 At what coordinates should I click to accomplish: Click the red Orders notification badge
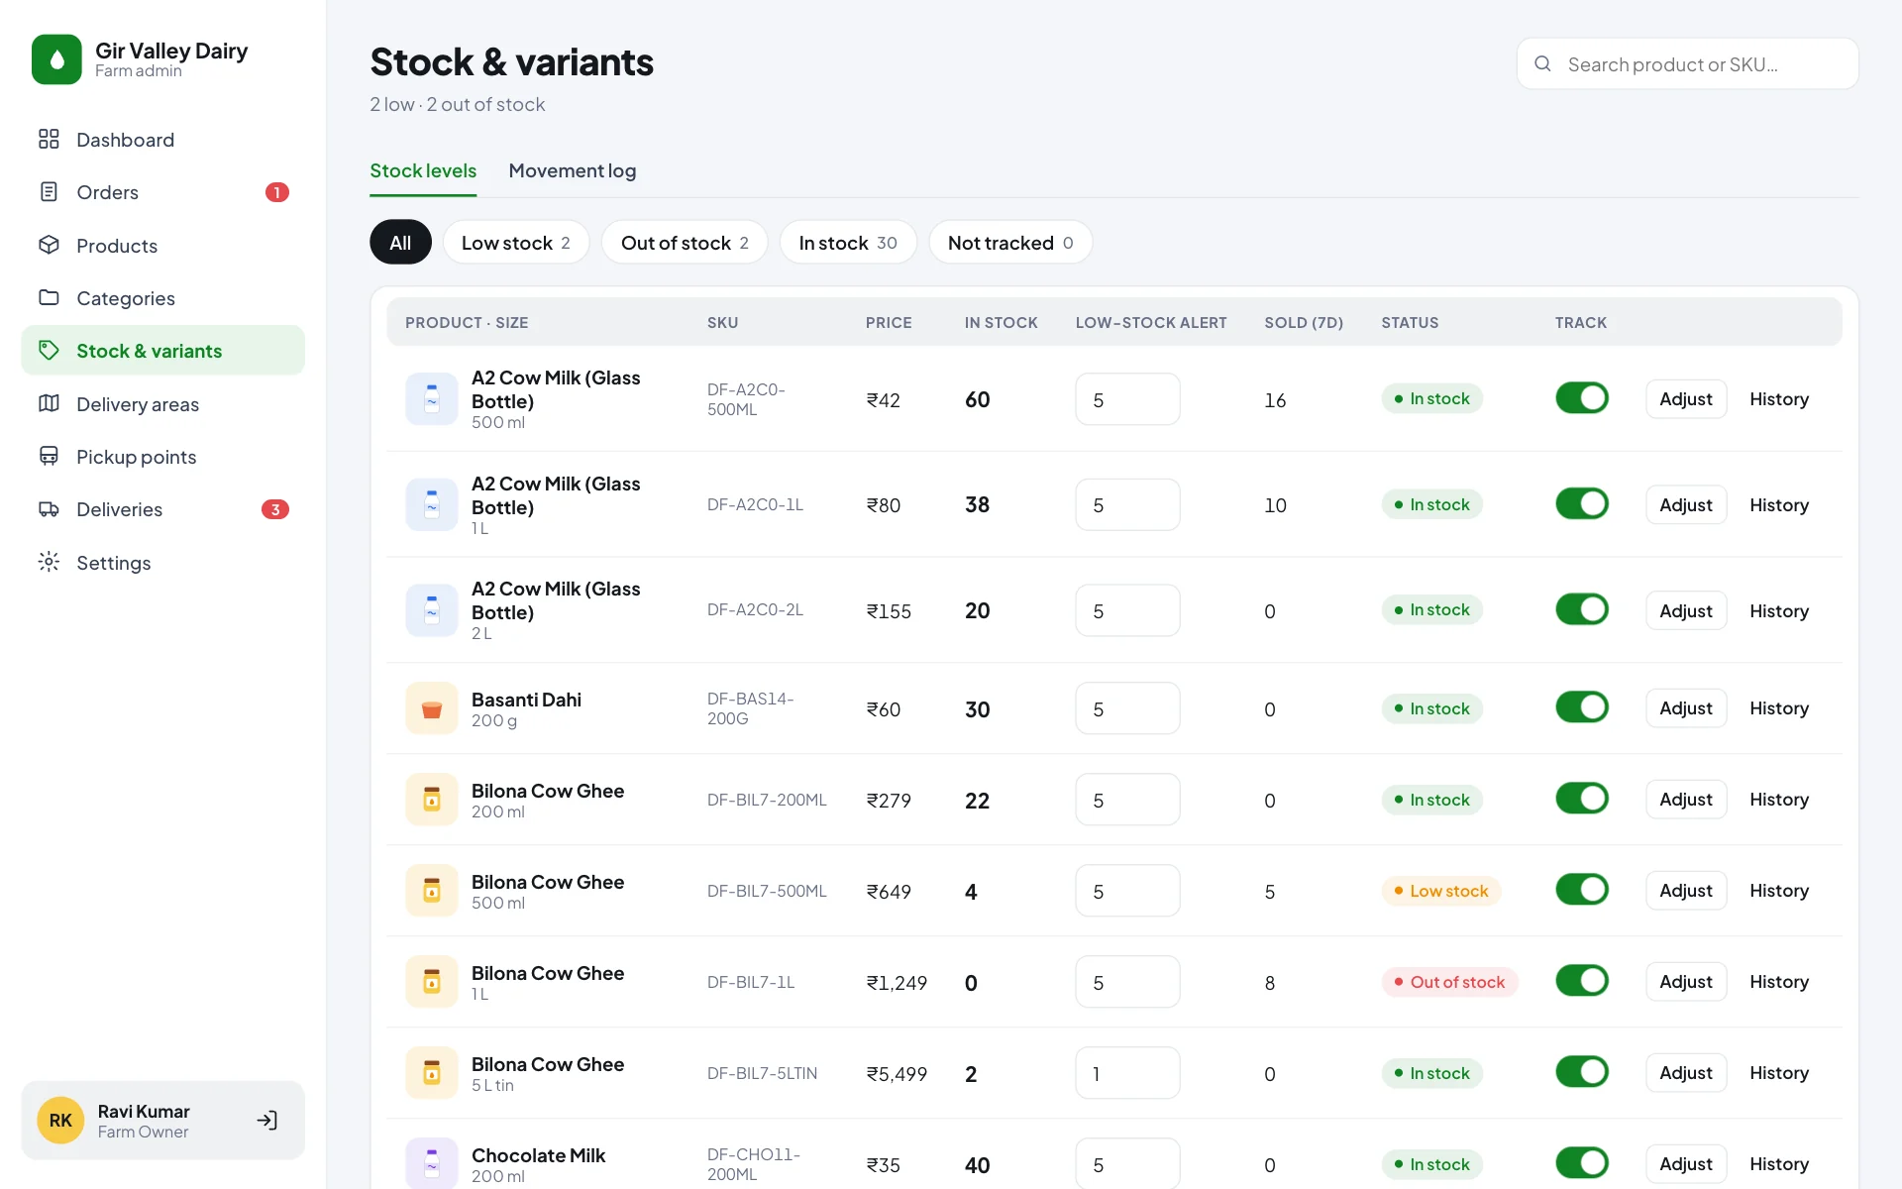[x=277, y=192]
